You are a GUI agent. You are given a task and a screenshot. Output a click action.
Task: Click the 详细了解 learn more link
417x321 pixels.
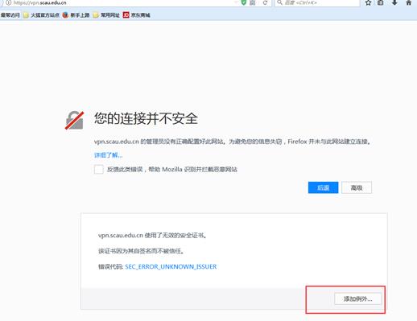click(x=108, y=155)
